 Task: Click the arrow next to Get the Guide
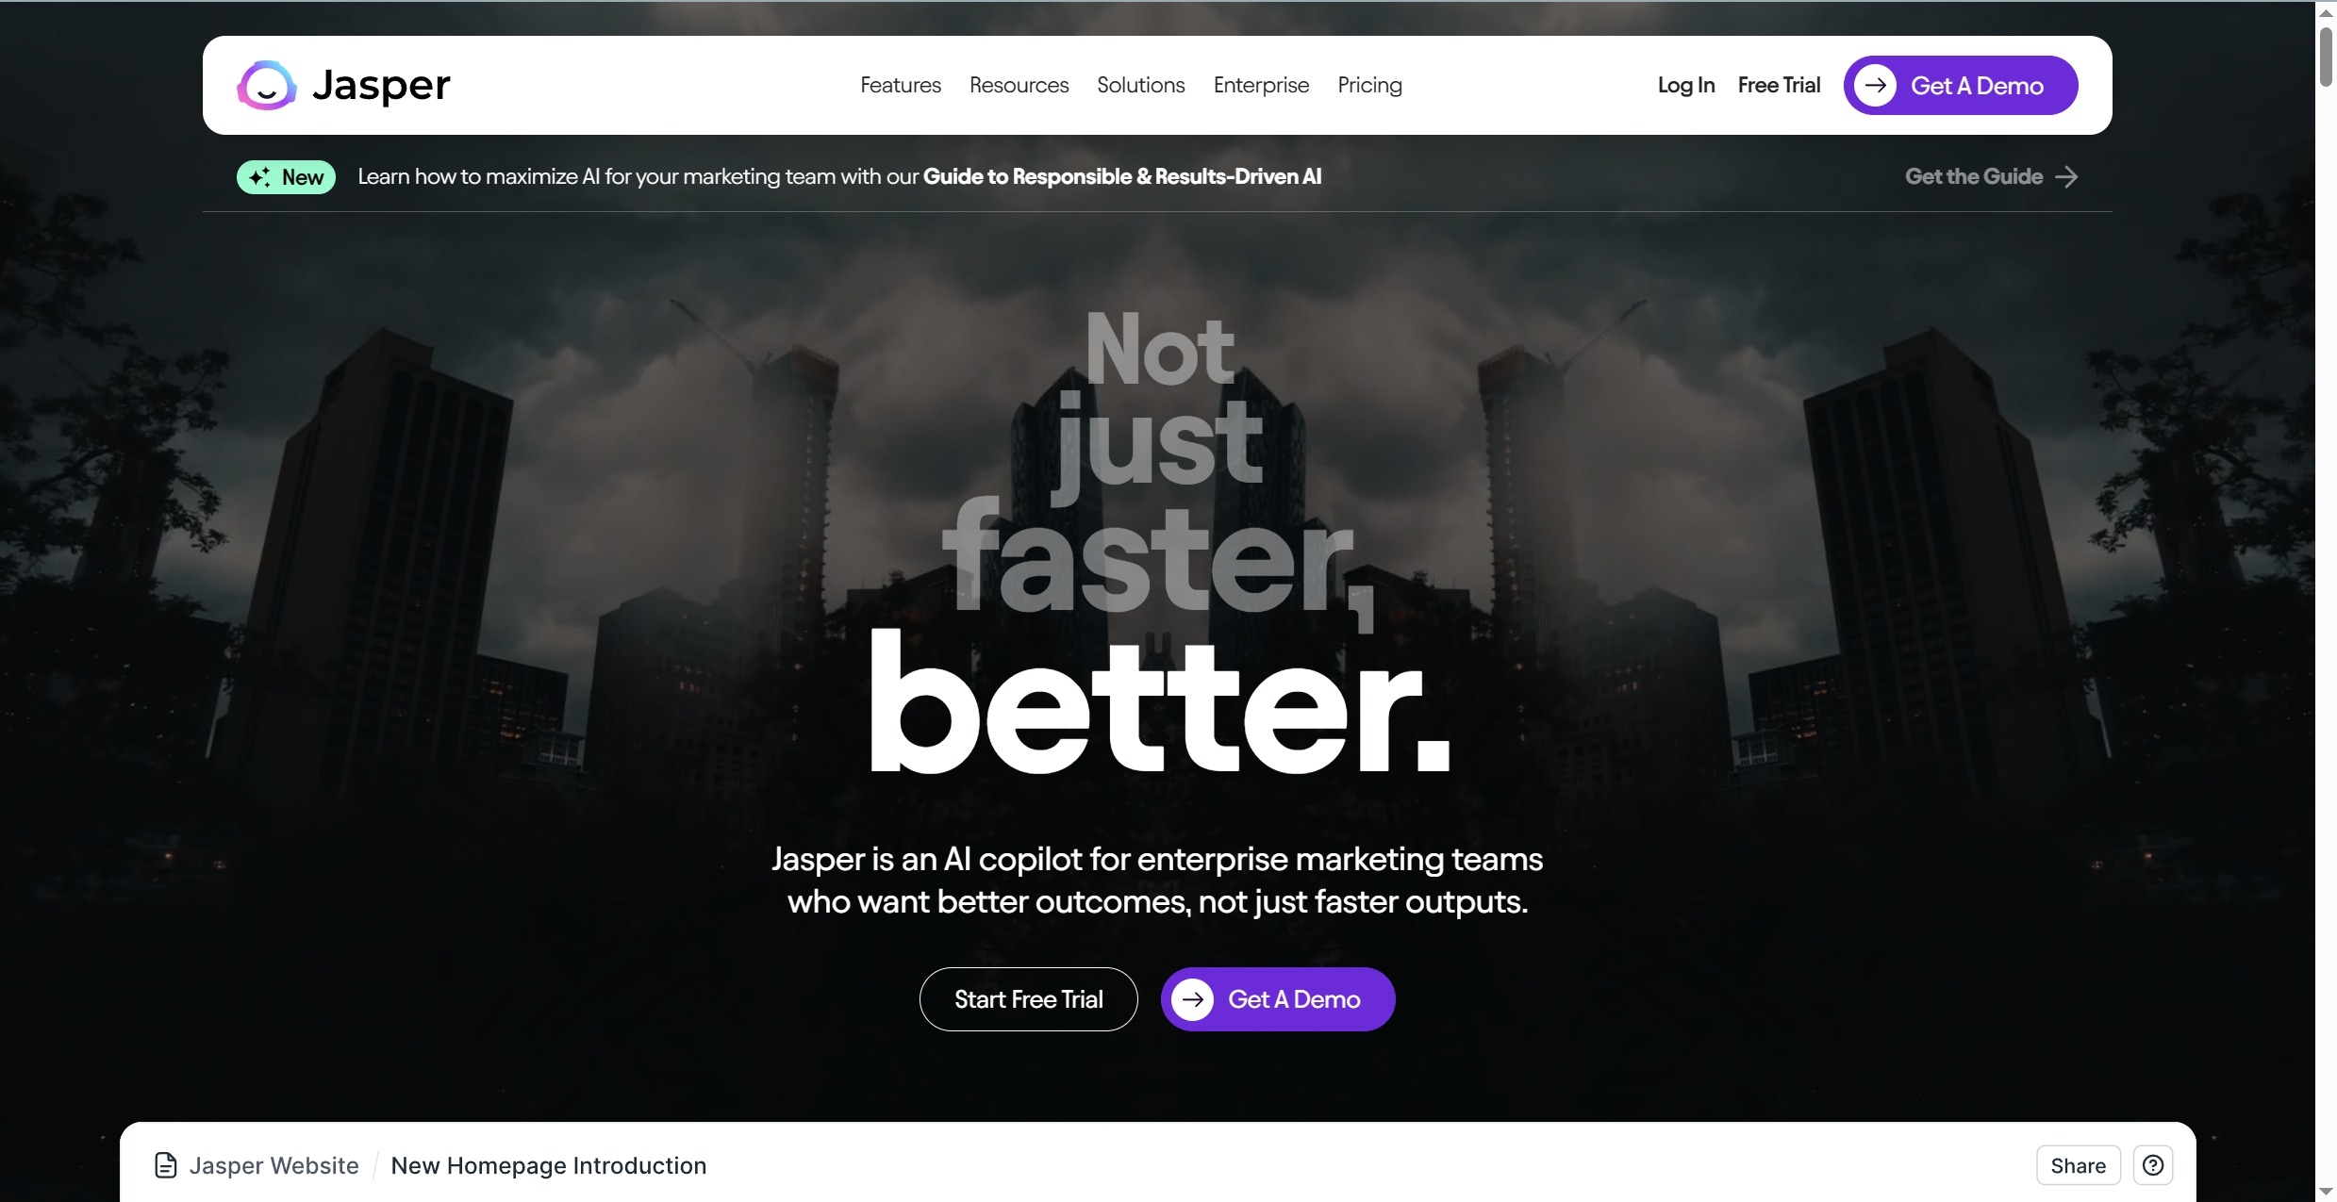coord(2067,176)
